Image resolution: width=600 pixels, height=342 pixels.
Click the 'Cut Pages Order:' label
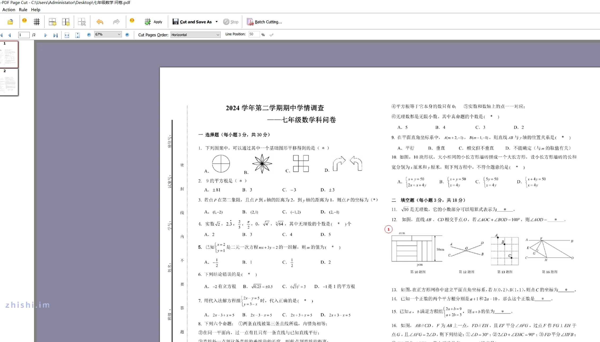(153, 35)
